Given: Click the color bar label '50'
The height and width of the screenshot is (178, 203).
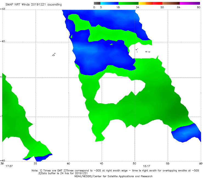Looking at the screenshot, I should pos(162,7).
